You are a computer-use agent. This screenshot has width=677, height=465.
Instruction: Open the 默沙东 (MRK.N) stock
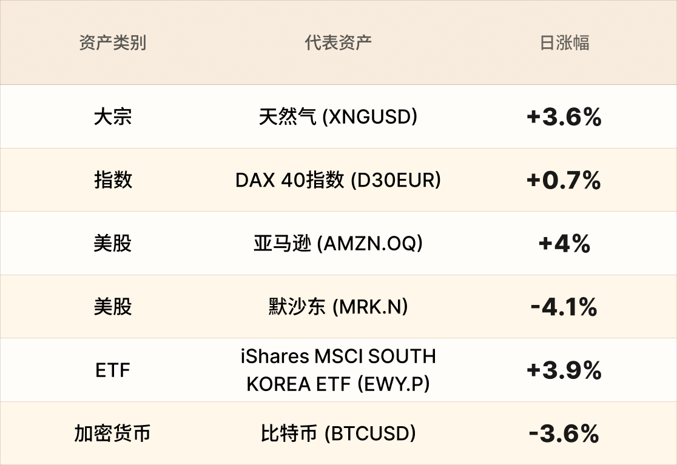(x=338, y=307)
